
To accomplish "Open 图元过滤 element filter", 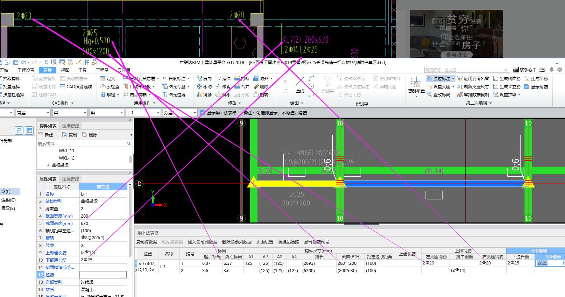I will click(x=174, y=94).
